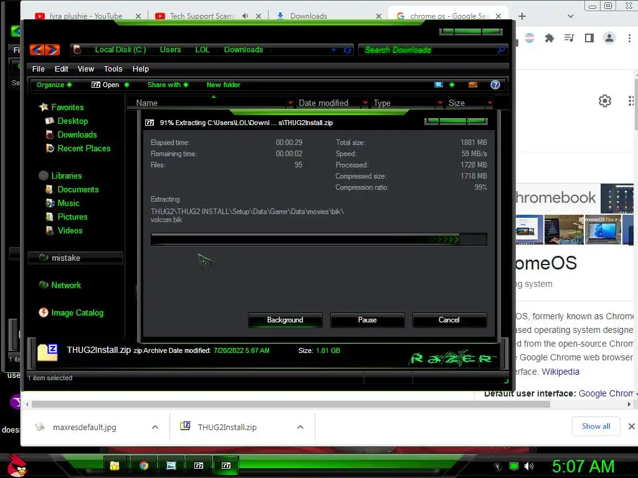This screenshot has width=638, height=478.
Task: Click the refresh icon in the address bar
Action: click(x=347, y=50)
